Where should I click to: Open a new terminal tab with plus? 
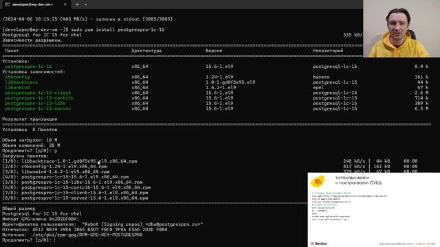click(77, 5)
